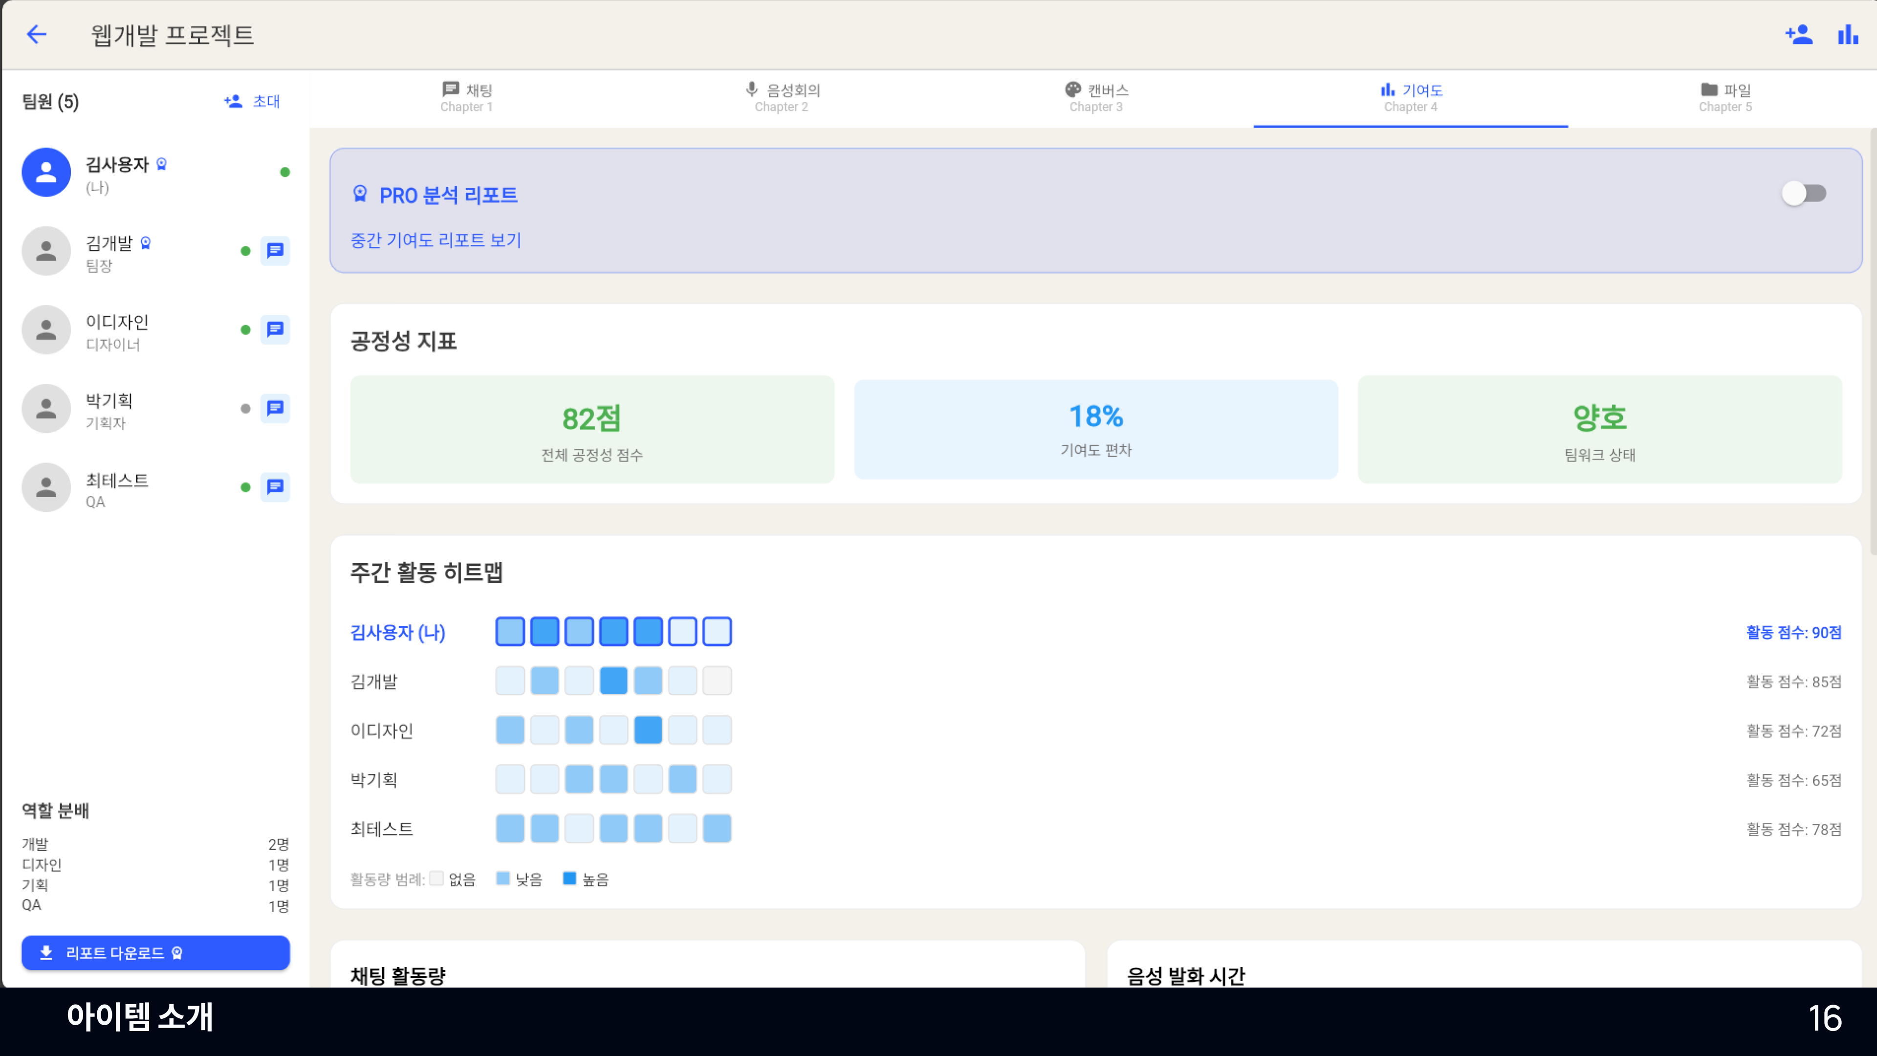
Task: Open chat with 이디자인 via message icon
Action: (x=275, y=330)
